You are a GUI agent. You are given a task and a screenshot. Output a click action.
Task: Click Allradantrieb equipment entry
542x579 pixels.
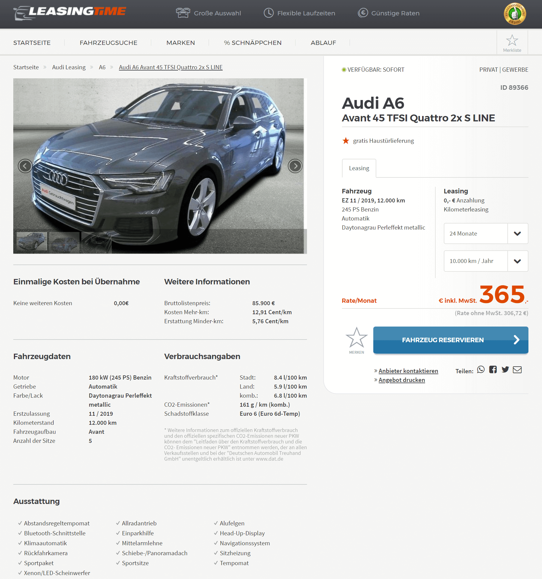pyautogui.click(x=139, y=523)
